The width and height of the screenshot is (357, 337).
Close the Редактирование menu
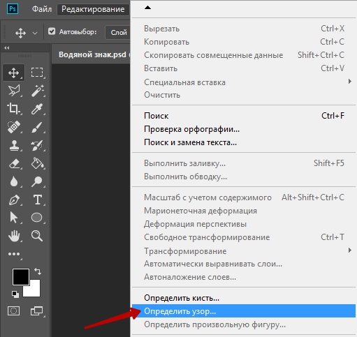click(x=93, y=9)
